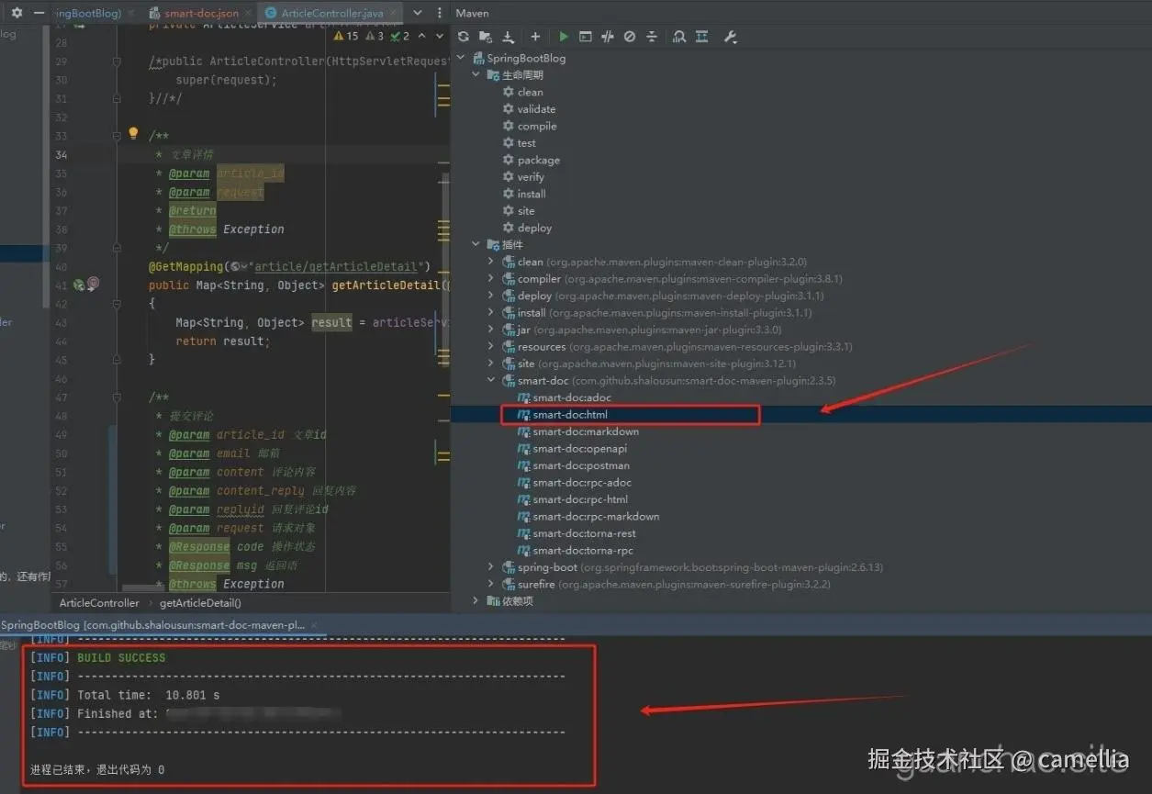Screen dimensions: 1152x794
Task: Click the gutter icon beside getArticleDetail line 41
Action: coord(79,285)
